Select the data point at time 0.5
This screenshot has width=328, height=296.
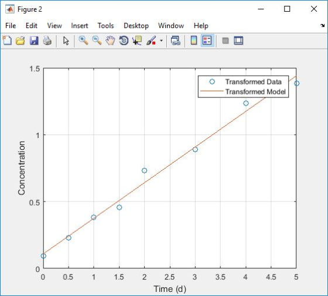tap(69, 238)
